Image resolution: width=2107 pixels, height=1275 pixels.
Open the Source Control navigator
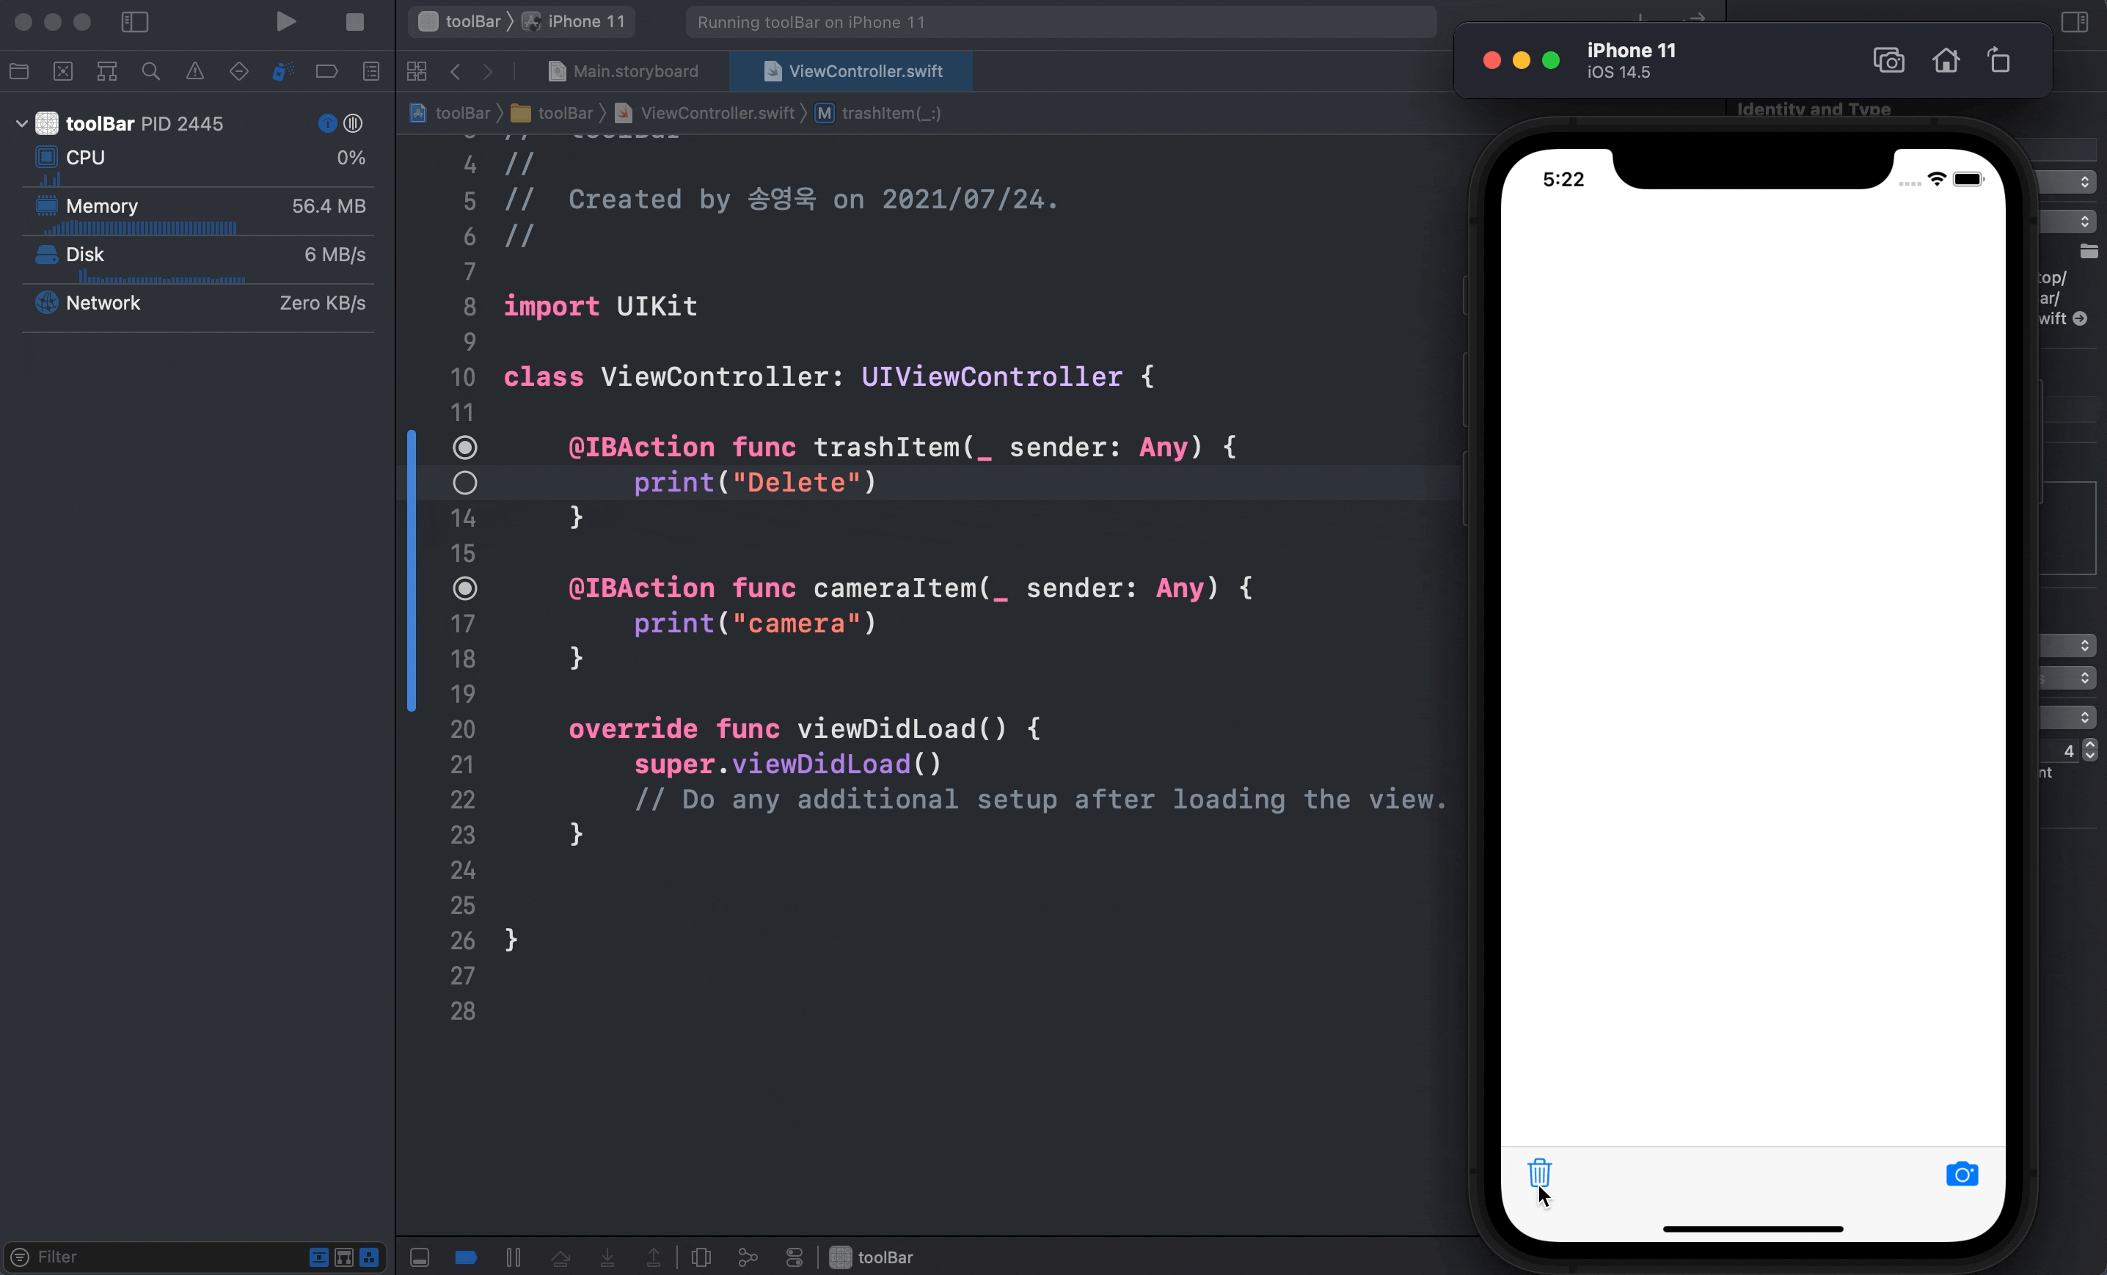point(63,71)
